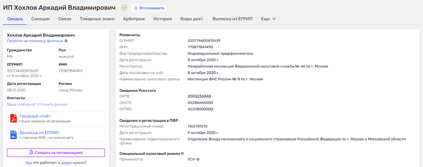Screen dimensions: 423x167
Task: Click the help icon beside УСН
Action: pos(198,159)
